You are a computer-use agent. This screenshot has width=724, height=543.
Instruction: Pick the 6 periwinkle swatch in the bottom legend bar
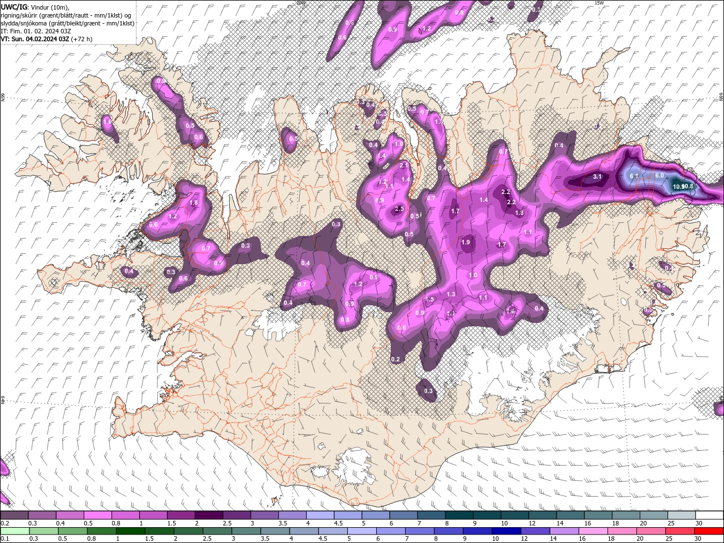pyautogui.click(x=391, y=531)
